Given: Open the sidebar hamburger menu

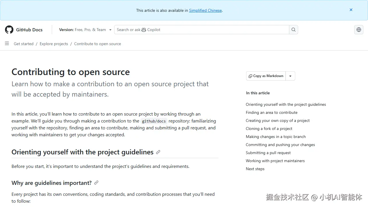Looking at the screenshot, I should click(x=7, y=44).
